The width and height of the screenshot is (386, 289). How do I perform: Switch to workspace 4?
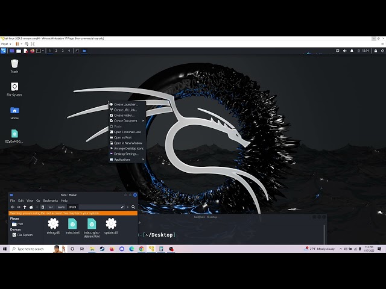coord(69,51)
